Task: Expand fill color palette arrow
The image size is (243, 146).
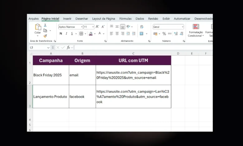Action: click(95, 34)
